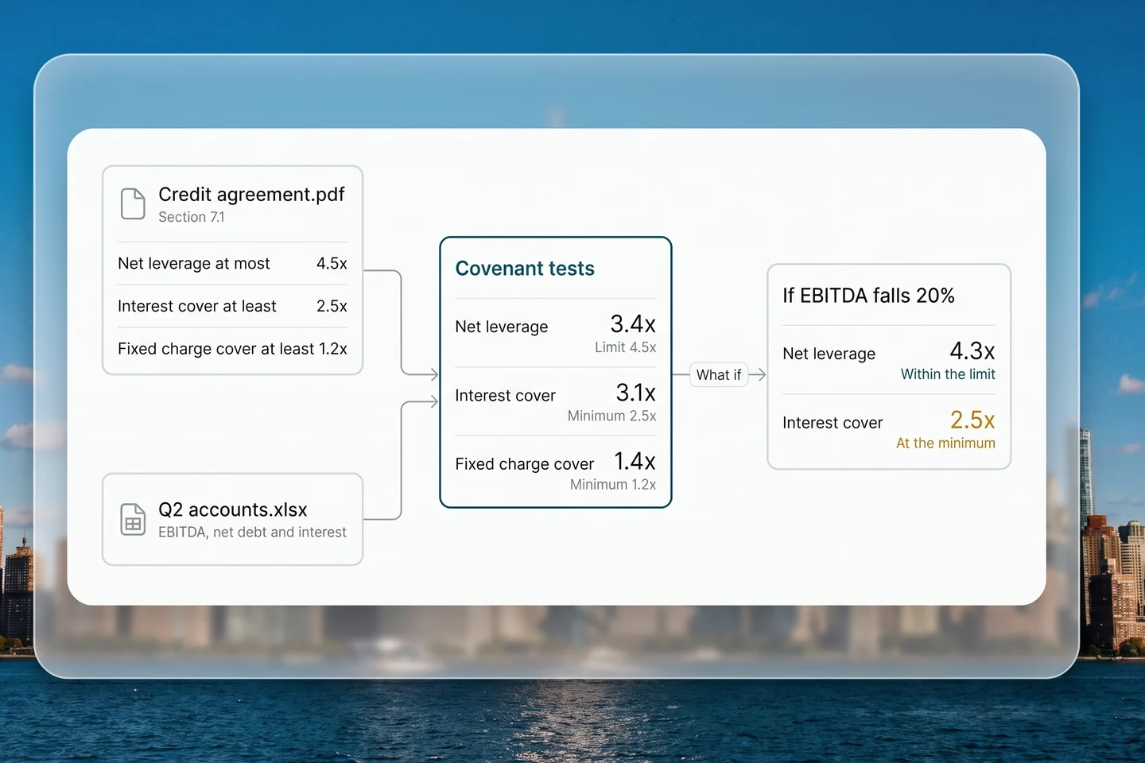This screenshot has height=763, width=1145.
Task: Select the Fixed charge cover at least row
Action: [x=232, y=349]
